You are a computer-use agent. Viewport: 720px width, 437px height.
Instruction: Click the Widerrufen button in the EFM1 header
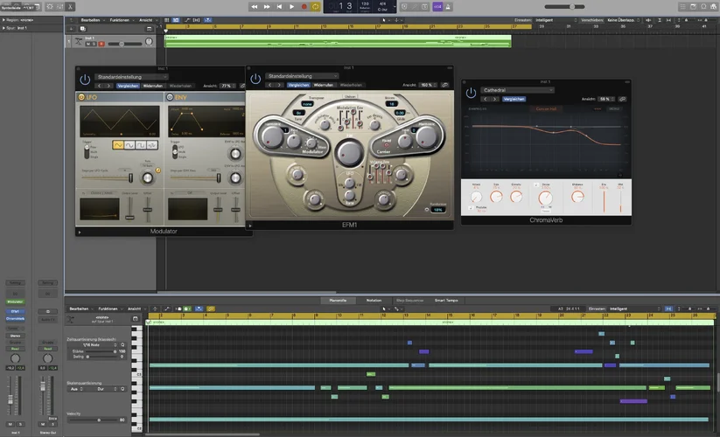pyautogui.click(x=323, y=85)
